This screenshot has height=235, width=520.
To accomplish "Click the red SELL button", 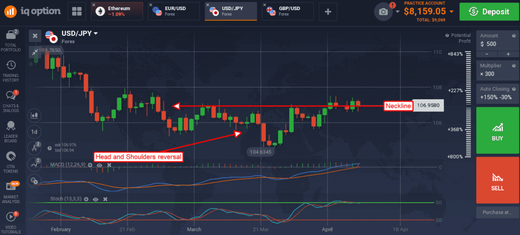I will [x=498, y=180].
